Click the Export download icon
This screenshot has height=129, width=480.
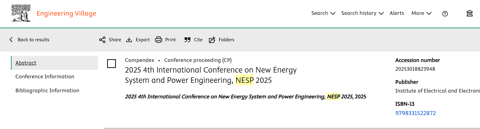tap(129, 40)
